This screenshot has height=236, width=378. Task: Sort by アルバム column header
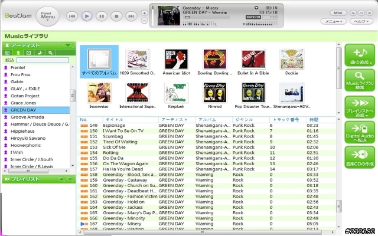click(x=214, y=119)
